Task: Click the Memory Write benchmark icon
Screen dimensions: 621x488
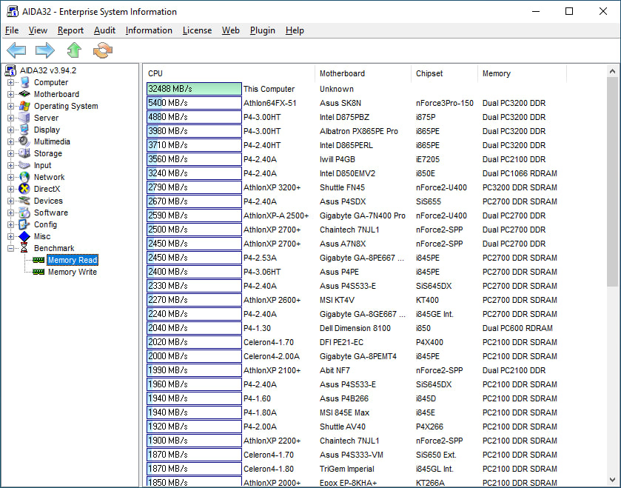Action: 38,272
